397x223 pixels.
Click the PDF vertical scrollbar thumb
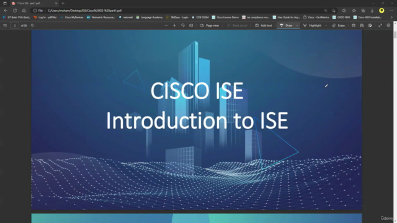395,35
